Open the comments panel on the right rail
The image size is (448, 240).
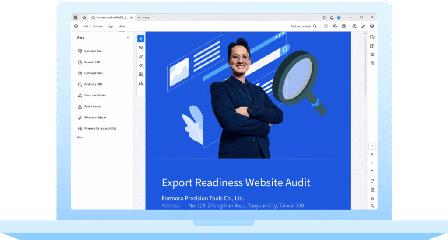(372, 37)
